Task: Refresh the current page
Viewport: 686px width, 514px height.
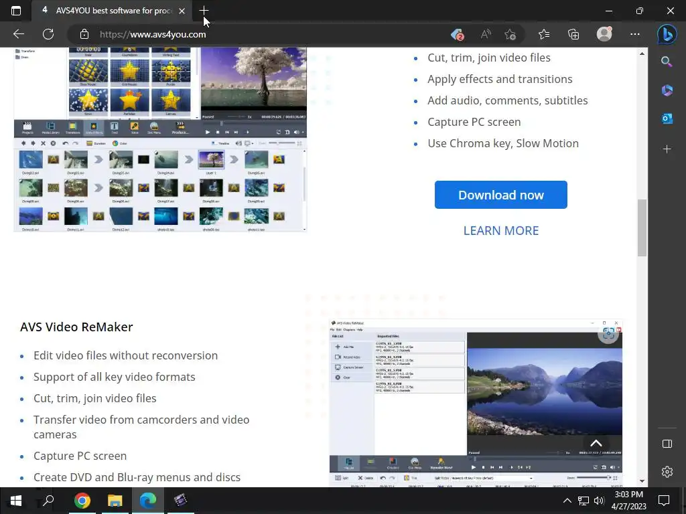Action: pyautogui.click(x=48, y=34)
